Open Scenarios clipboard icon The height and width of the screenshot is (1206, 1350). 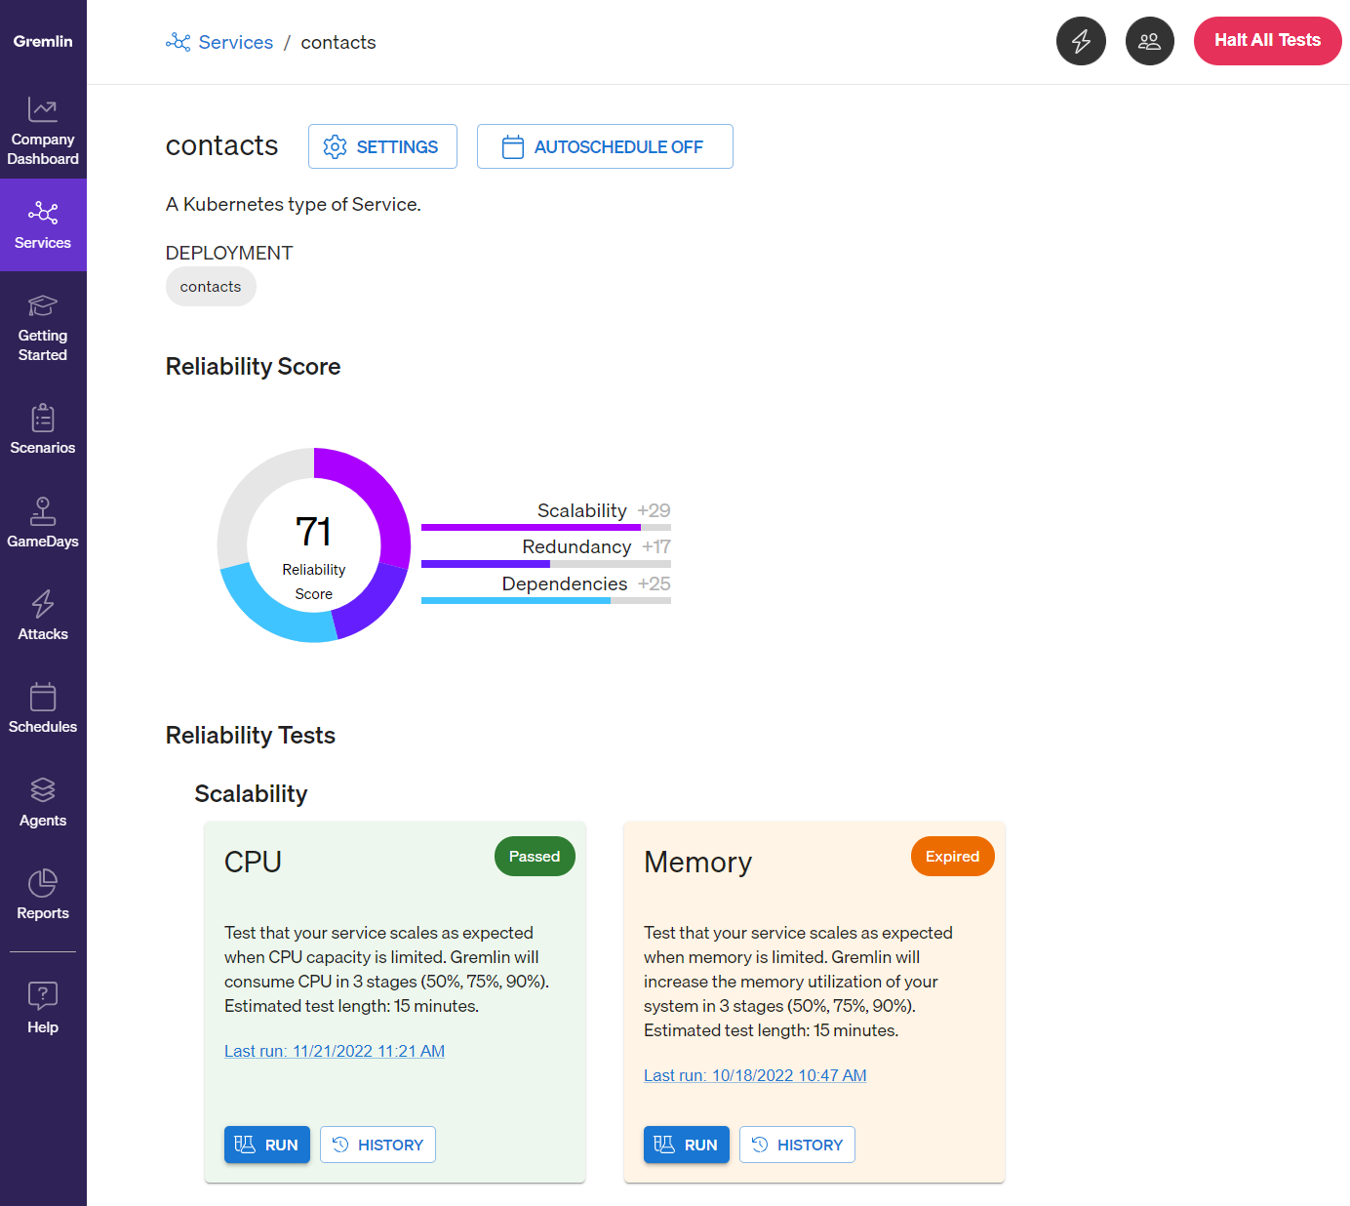pos(43,418)
